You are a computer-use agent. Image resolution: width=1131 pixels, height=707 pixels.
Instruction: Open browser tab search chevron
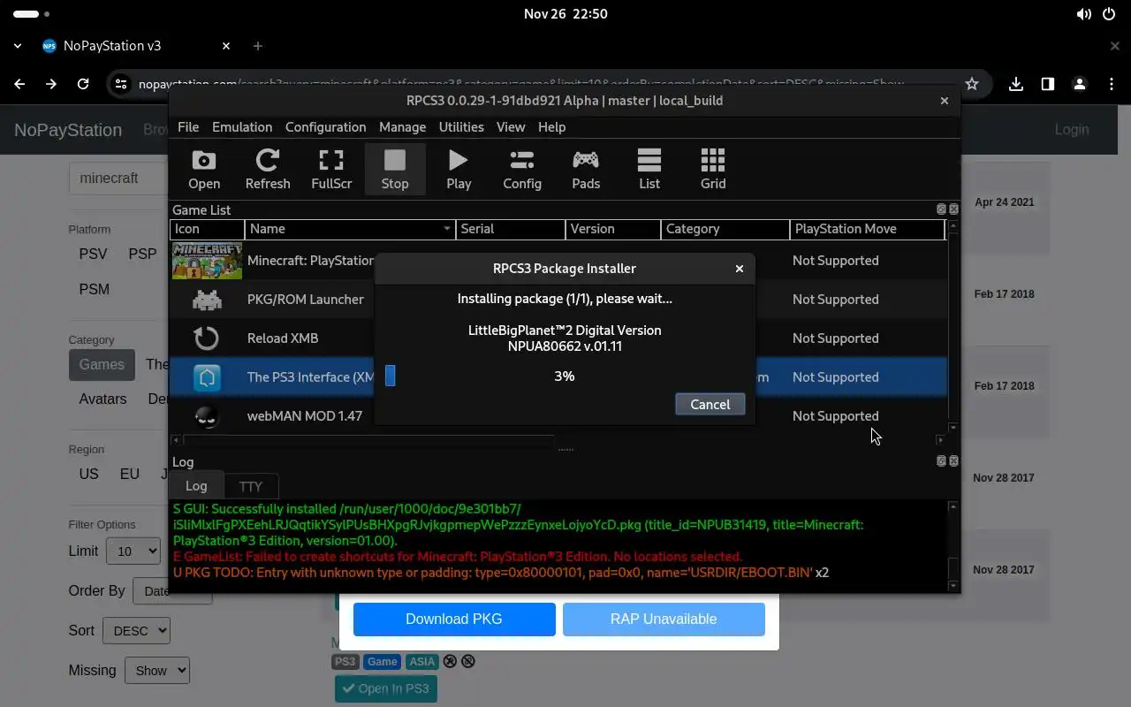point(18,46)
